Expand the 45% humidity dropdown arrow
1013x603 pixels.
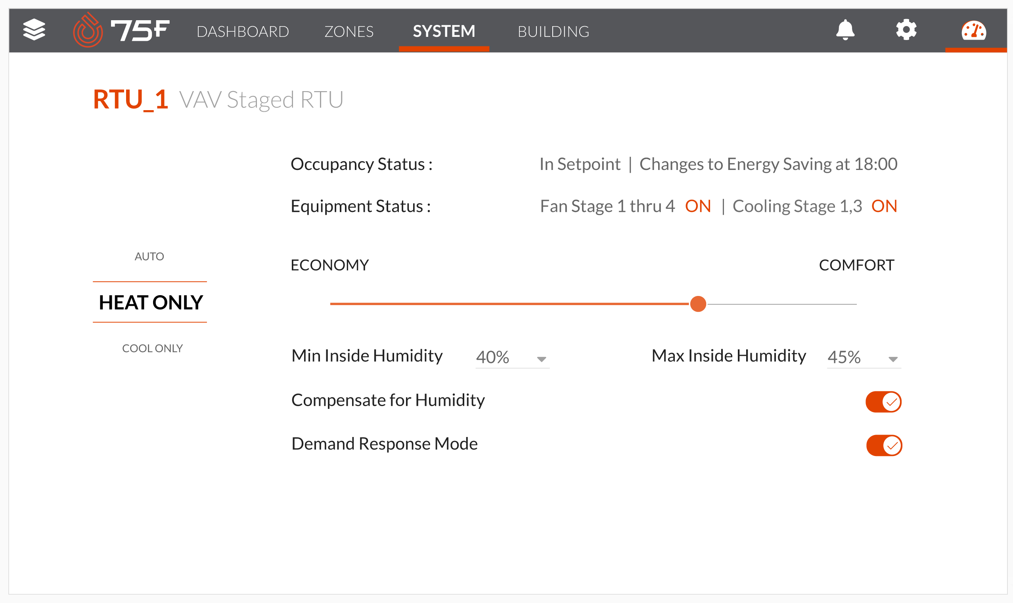point(893,359)
